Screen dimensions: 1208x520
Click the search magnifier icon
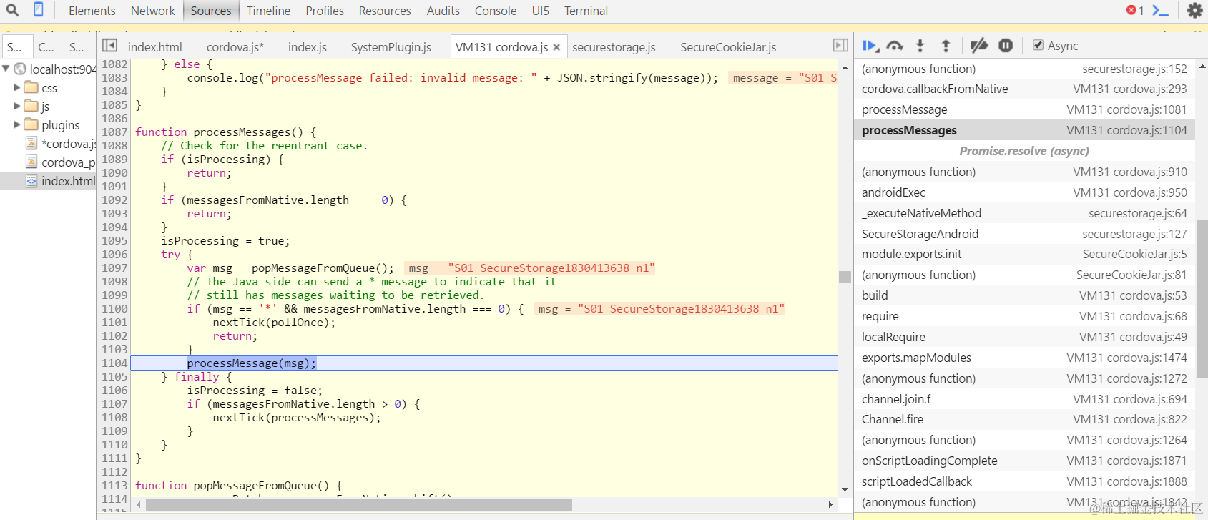12,10
